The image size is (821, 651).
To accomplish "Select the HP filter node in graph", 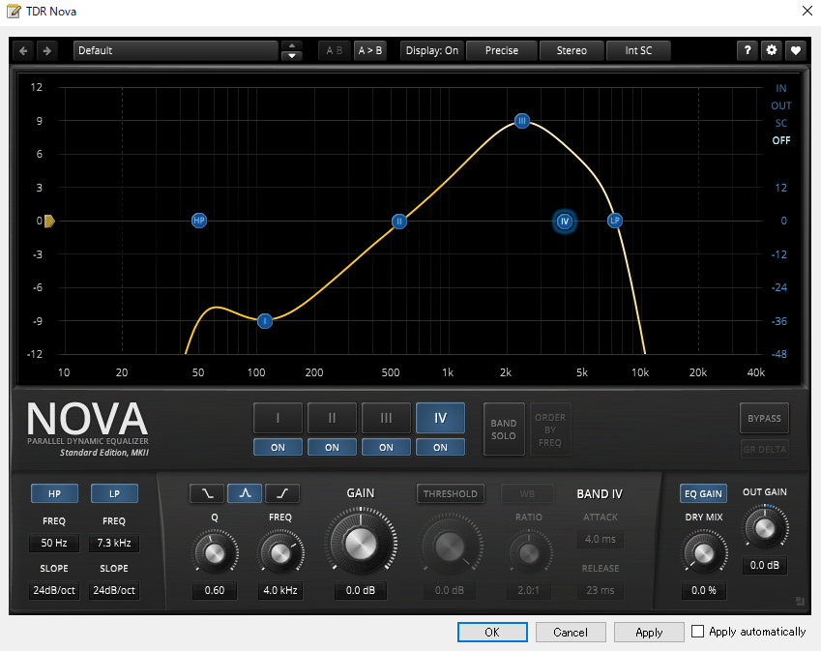I will tap(199, 221).
